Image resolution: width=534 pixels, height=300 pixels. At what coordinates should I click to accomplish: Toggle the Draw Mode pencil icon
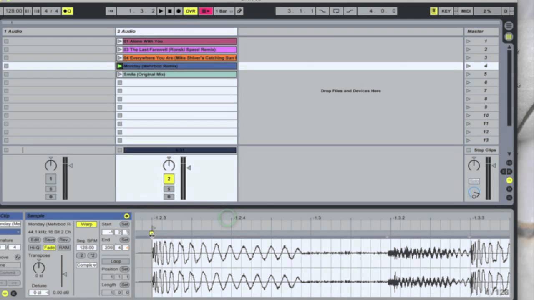click(x=239, y=11)
